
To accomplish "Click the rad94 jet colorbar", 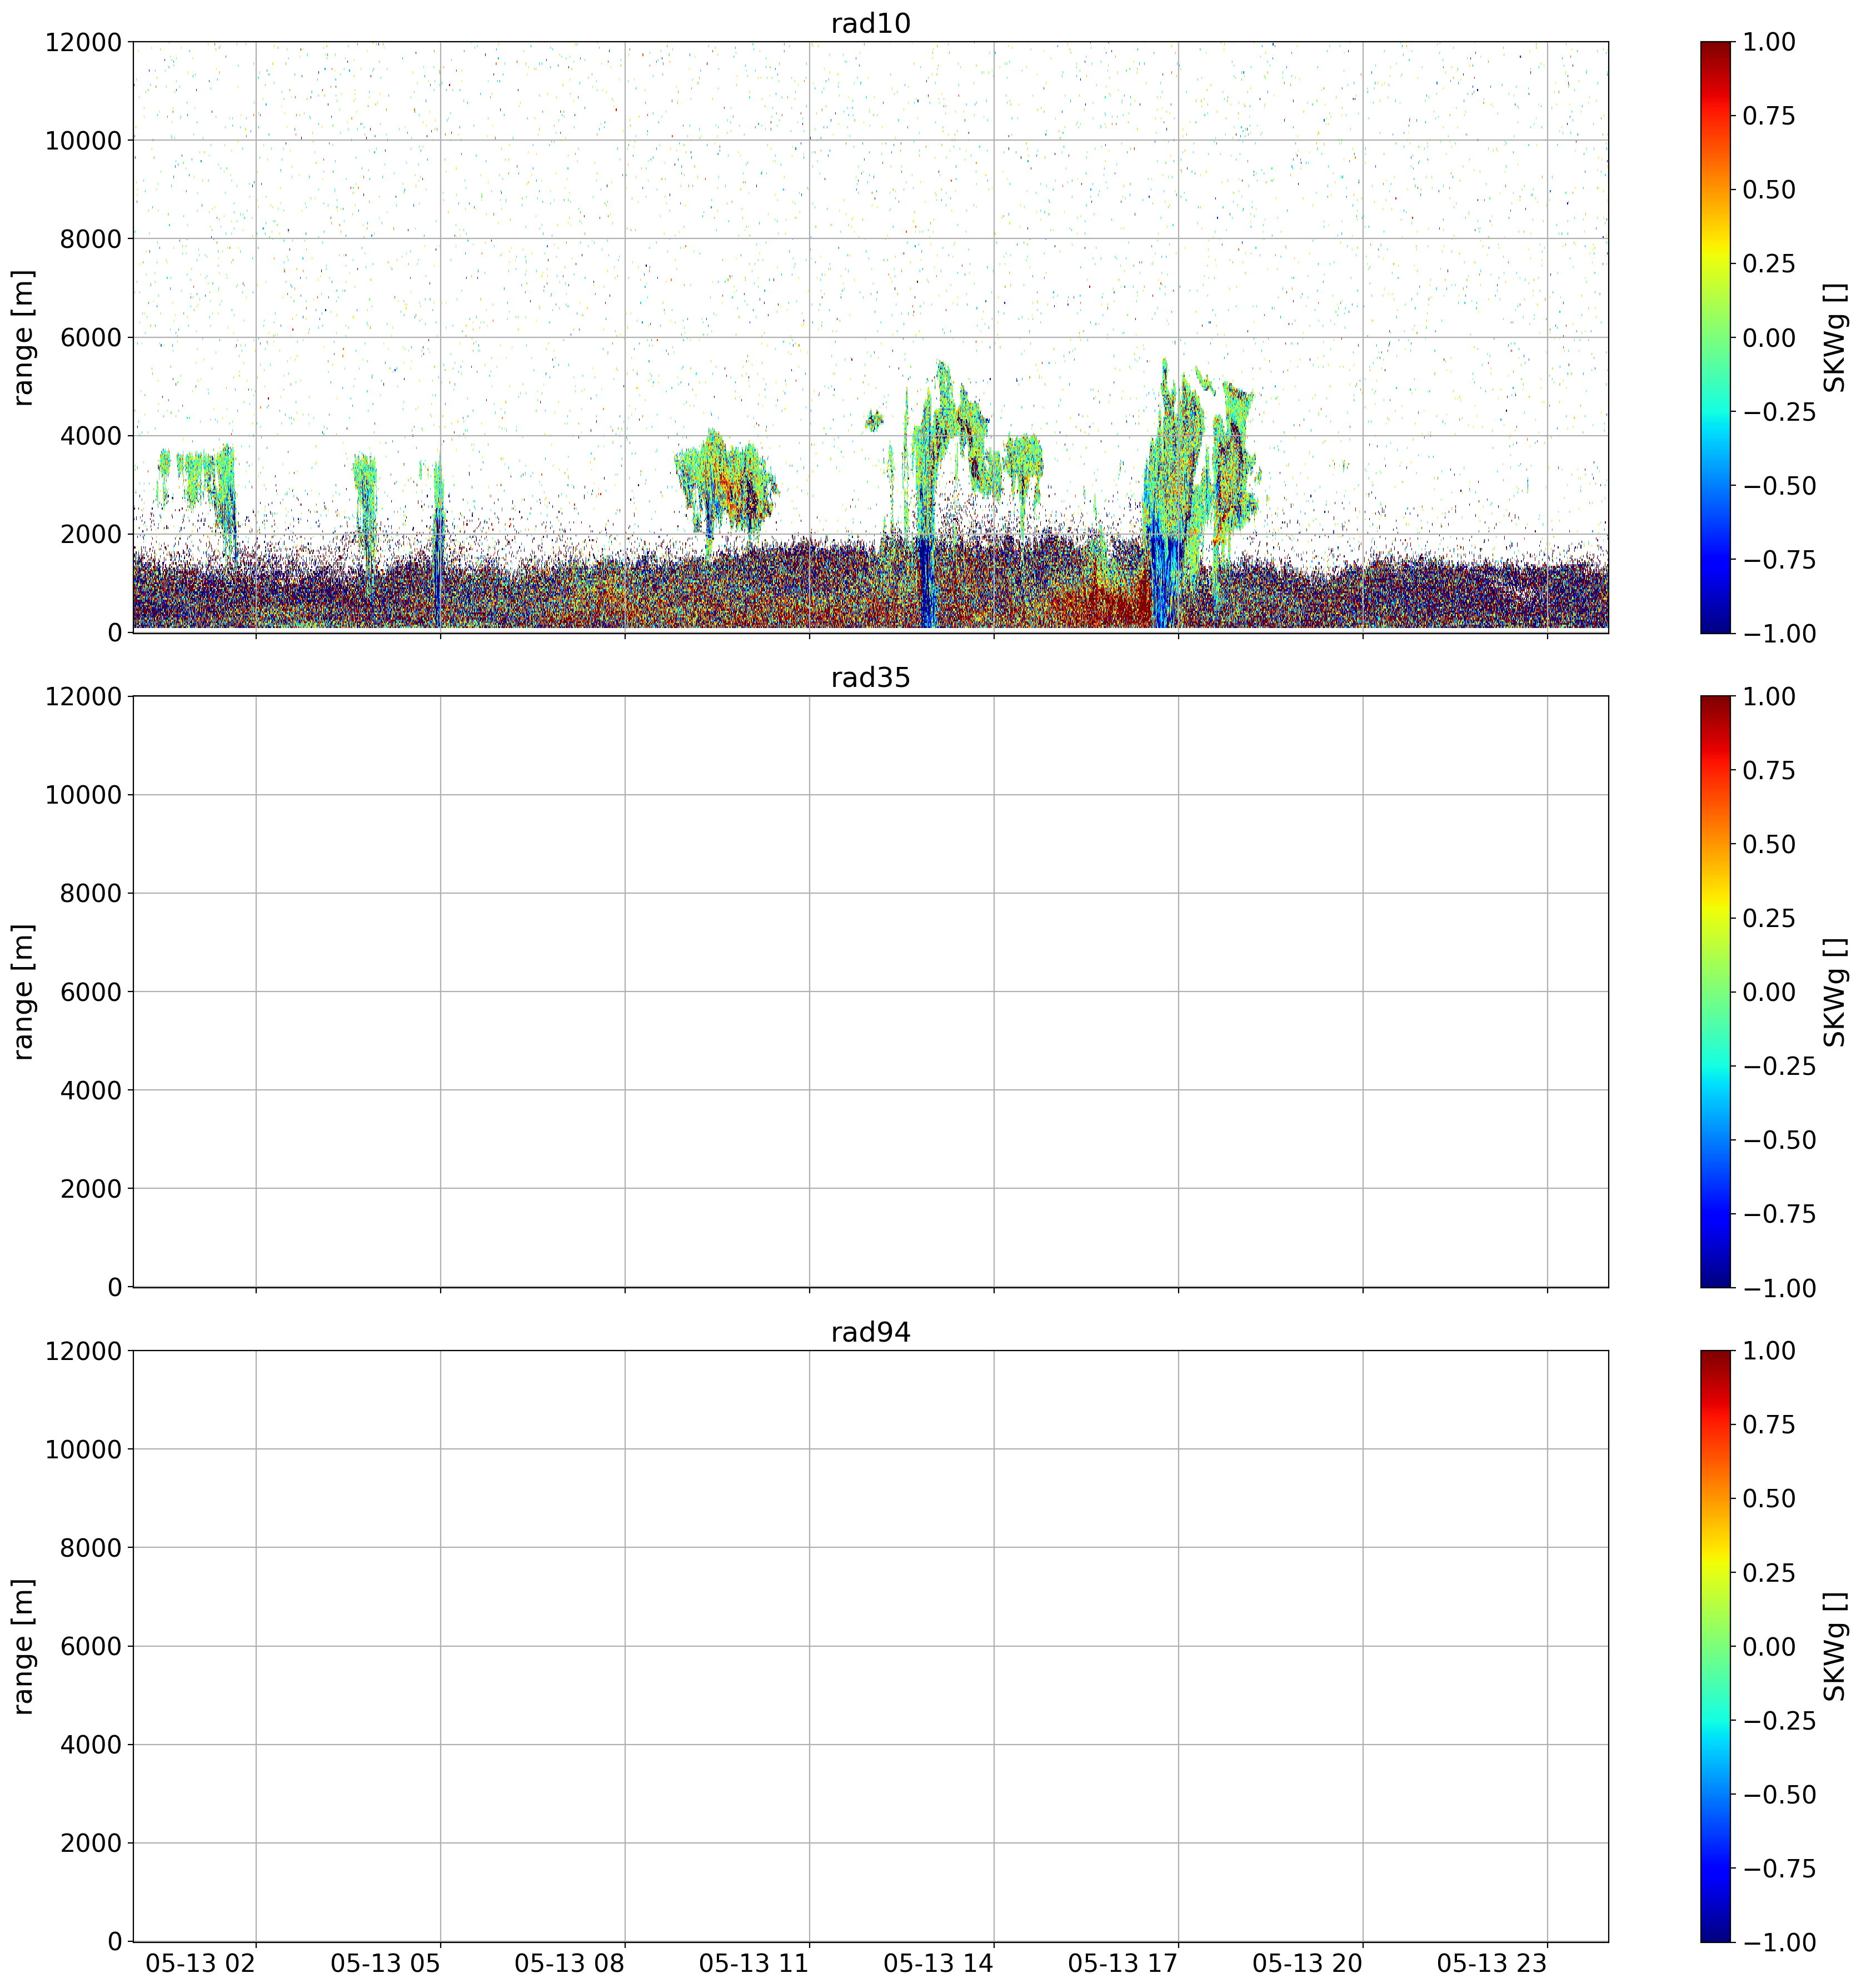I will (x=1715, y=1646).
